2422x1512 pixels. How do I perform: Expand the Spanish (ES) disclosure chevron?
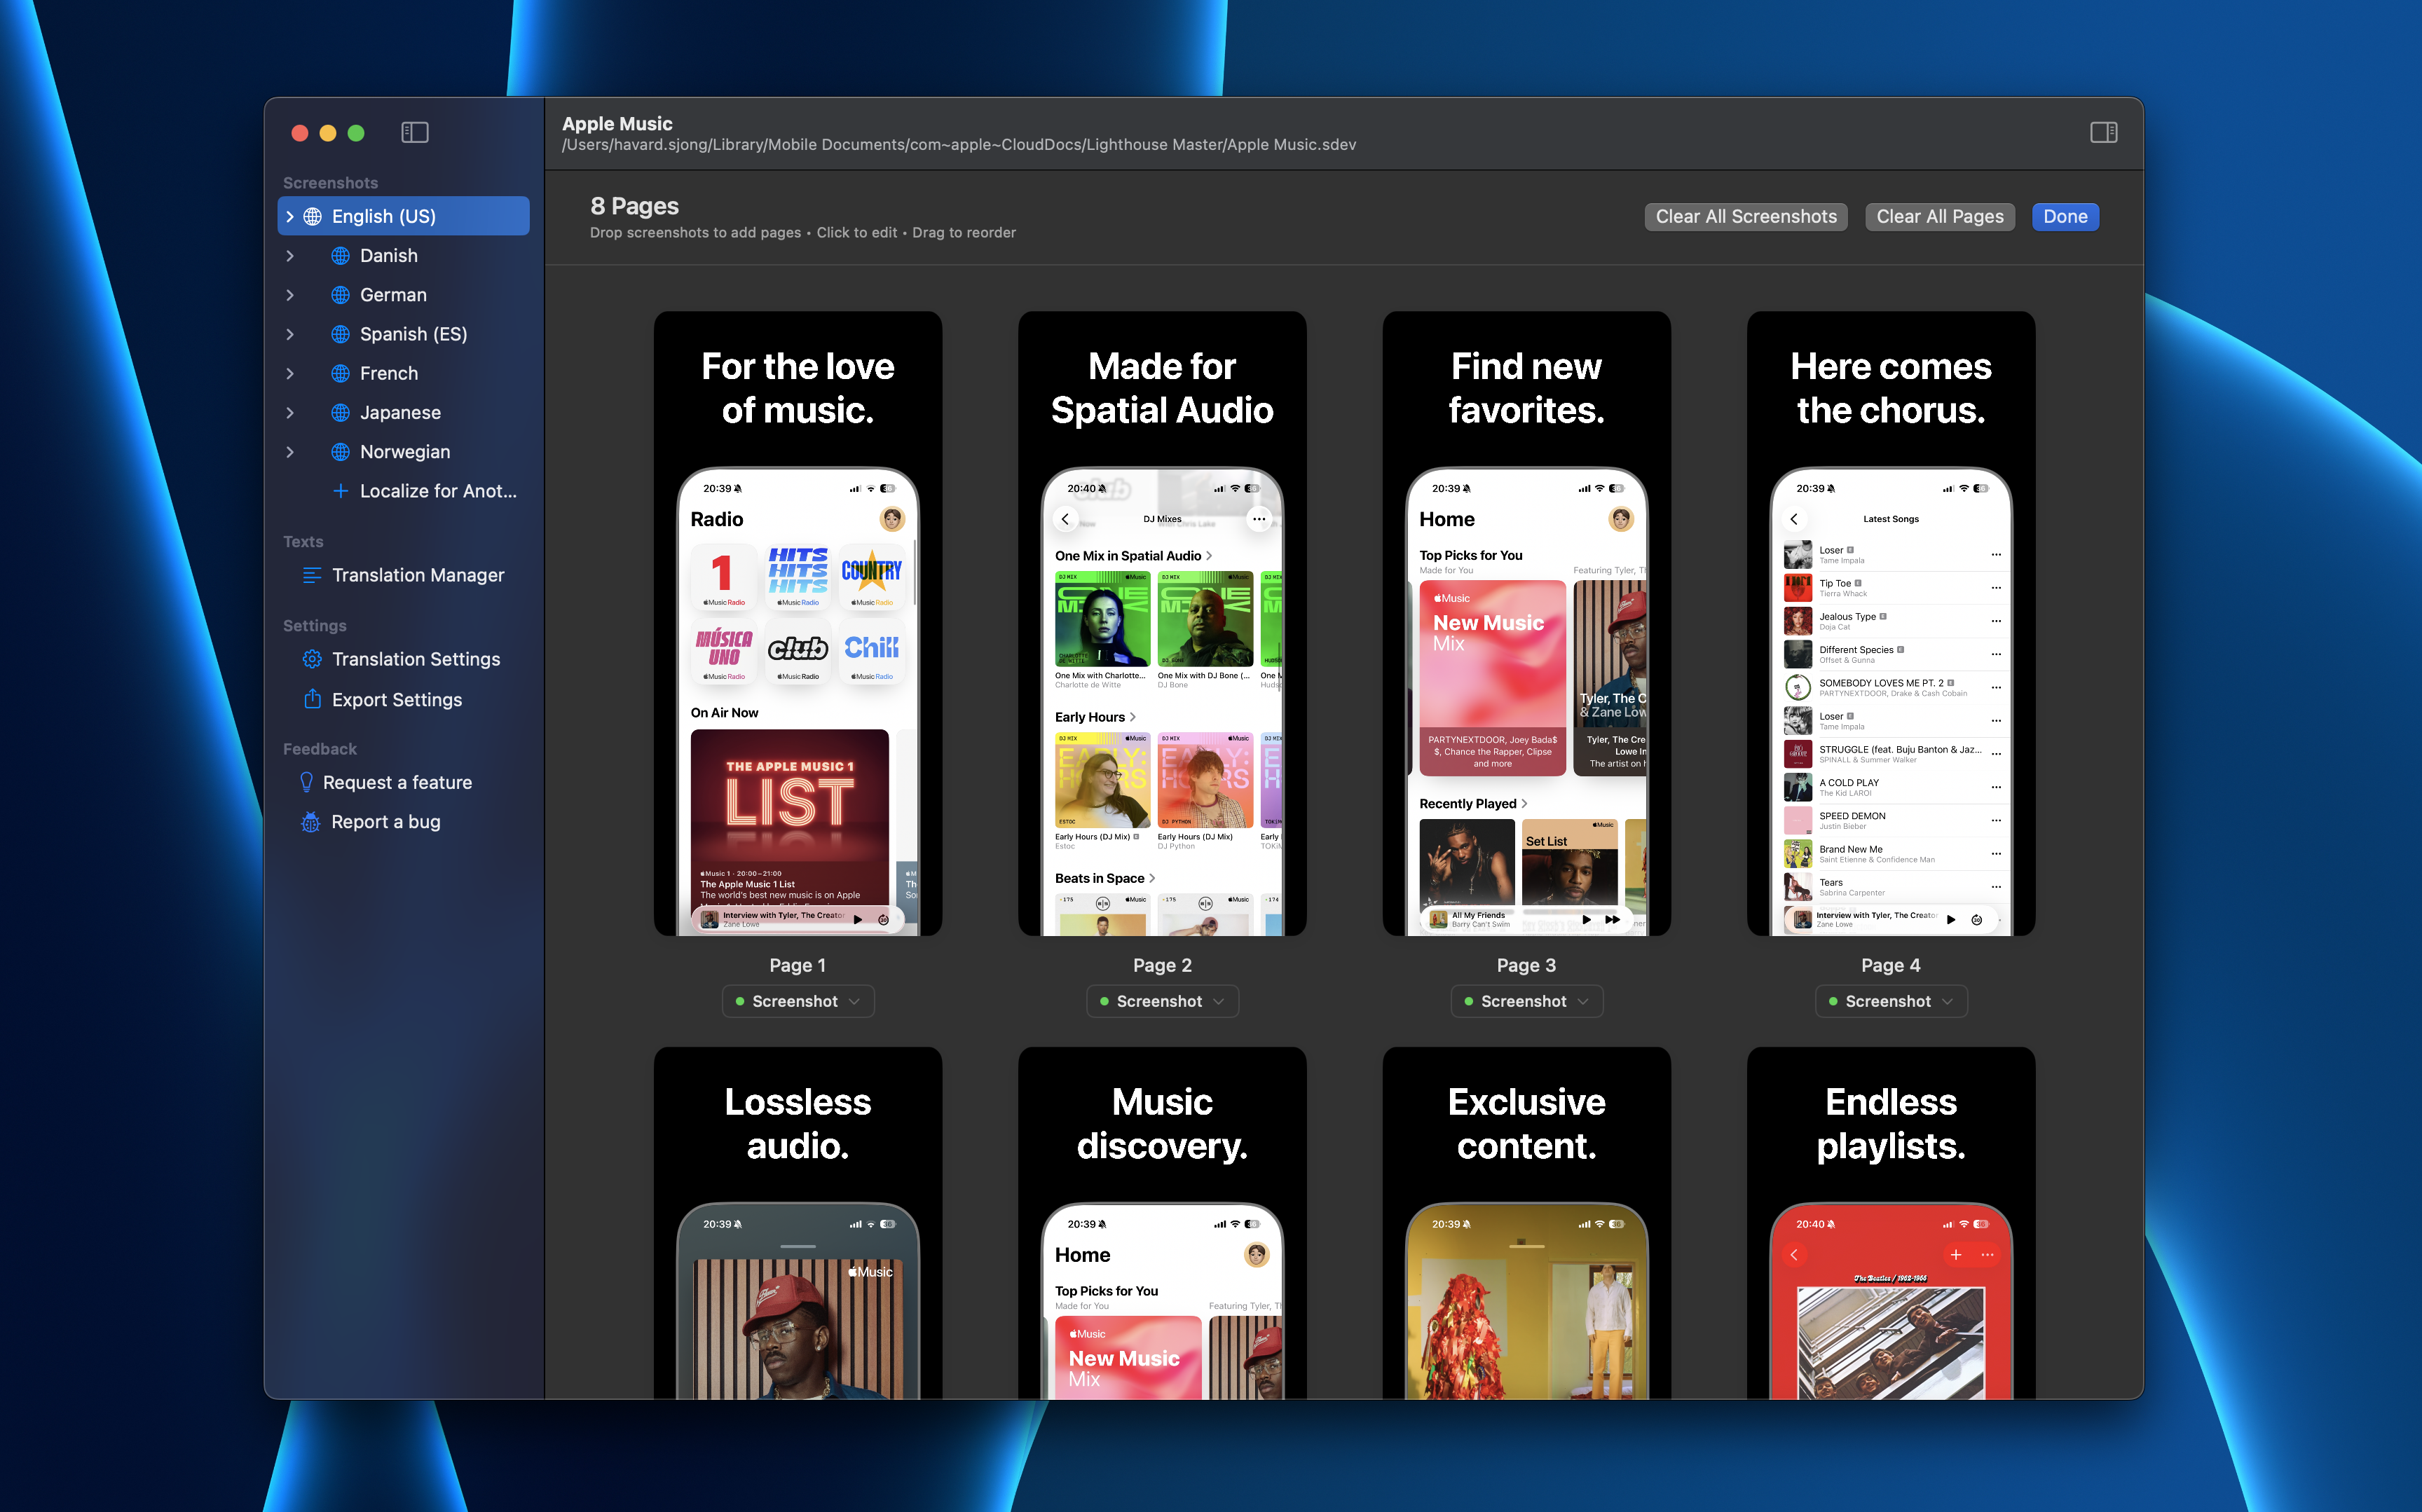(x=290, y=334)
